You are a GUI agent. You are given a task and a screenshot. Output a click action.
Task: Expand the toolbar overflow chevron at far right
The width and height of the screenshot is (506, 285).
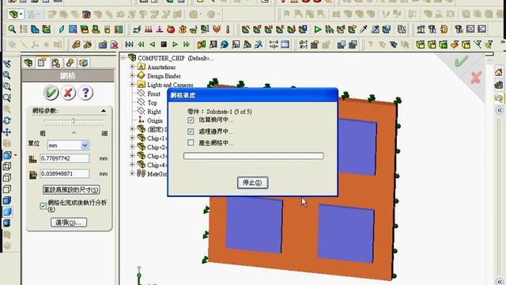pos(503,42)
